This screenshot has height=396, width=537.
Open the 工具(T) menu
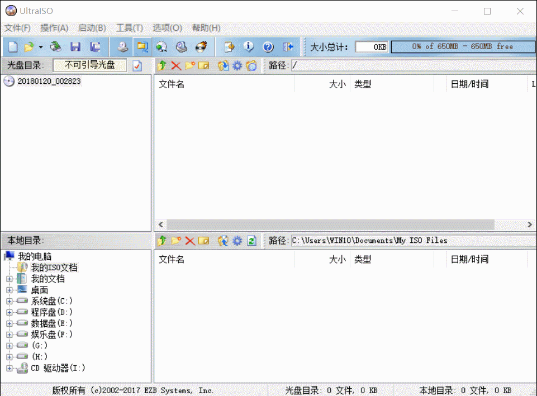[x=130, y=28]
